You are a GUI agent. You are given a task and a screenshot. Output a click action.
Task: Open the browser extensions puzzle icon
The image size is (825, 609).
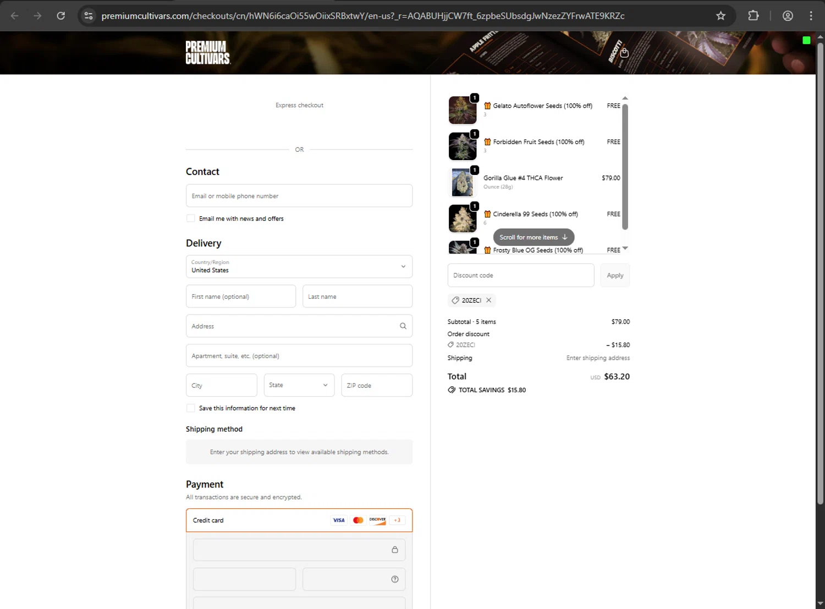coord(754,16)
